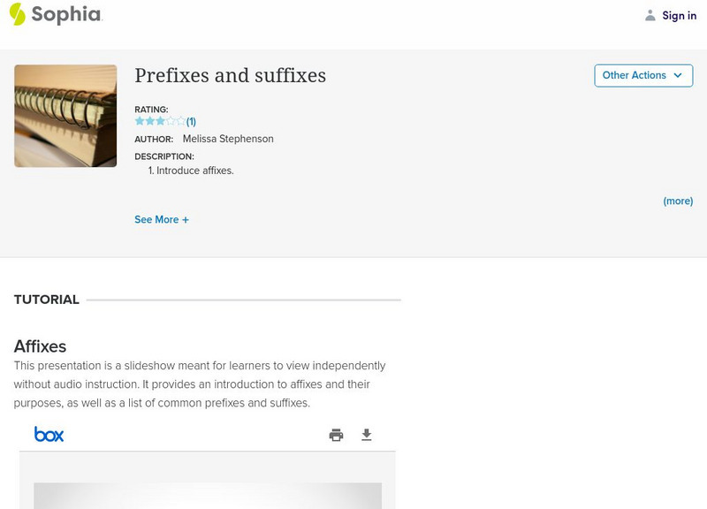
Task: Open the (1) rating count link
Action: click(x=191, y=122)
